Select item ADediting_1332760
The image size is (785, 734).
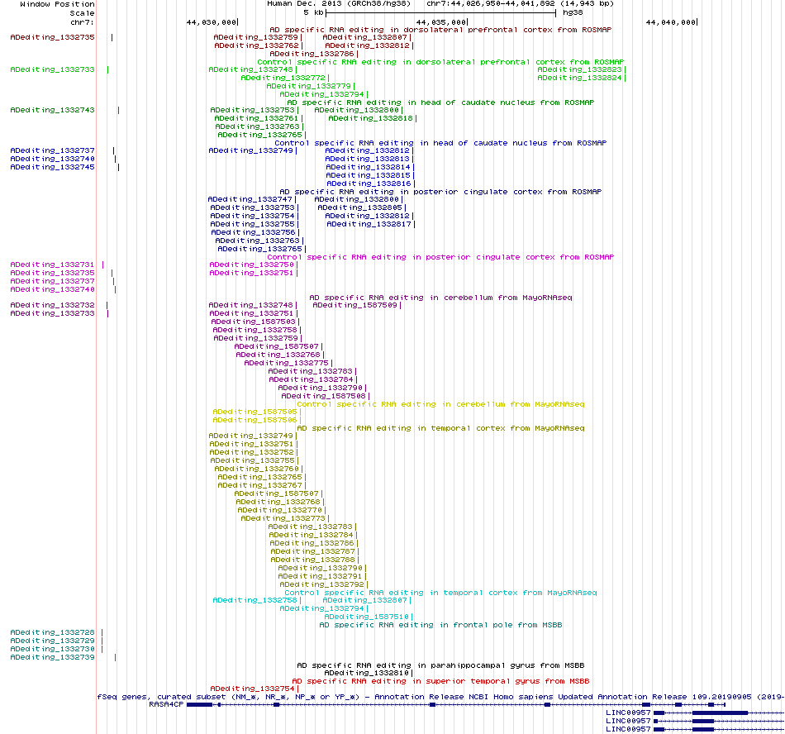[x=256, y=469]
